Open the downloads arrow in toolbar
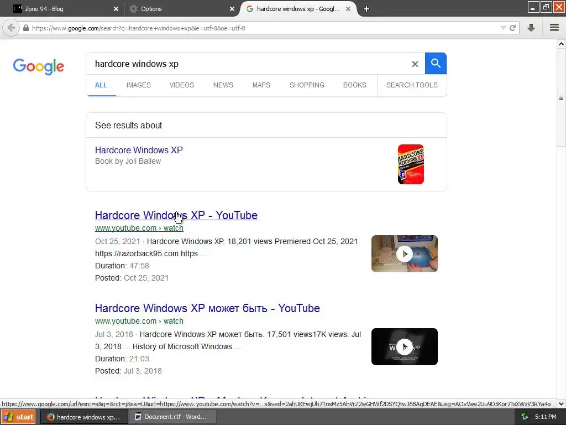 pos(531,28)
